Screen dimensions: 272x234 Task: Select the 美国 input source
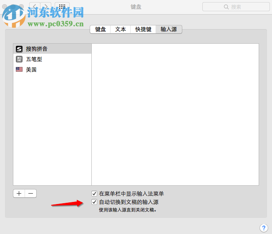[x=52, y=70]
